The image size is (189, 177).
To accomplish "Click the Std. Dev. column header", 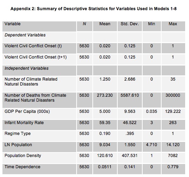I will tap(130, 24).
